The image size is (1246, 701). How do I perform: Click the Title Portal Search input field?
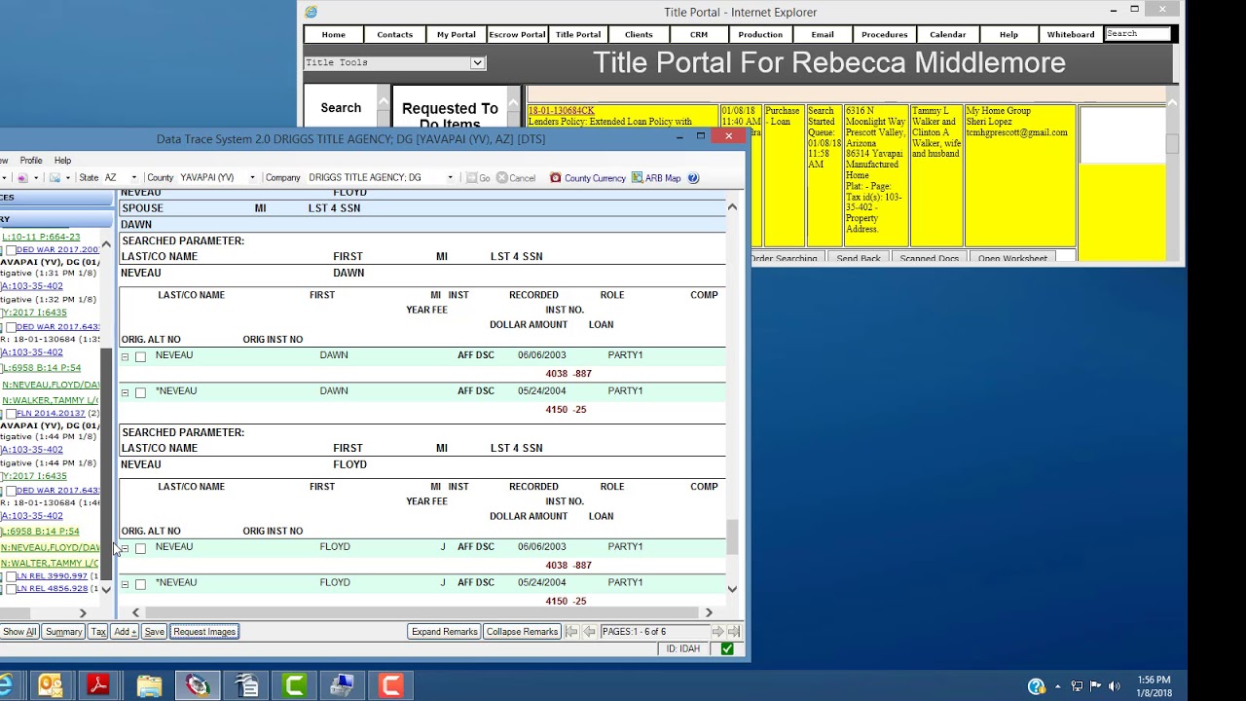point(1137,34)
